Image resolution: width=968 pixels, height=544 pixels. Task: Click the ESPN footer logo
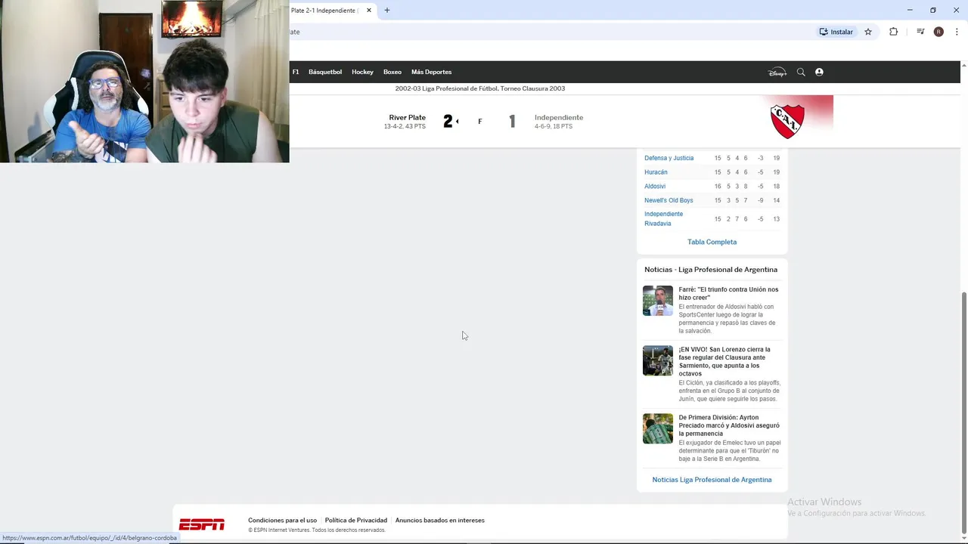coord(202,524)
